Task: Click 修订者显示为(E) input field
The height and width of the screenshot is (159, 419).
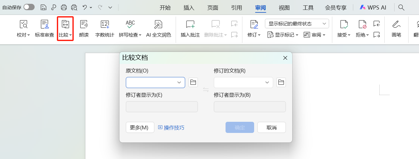Action: (162, 107)
